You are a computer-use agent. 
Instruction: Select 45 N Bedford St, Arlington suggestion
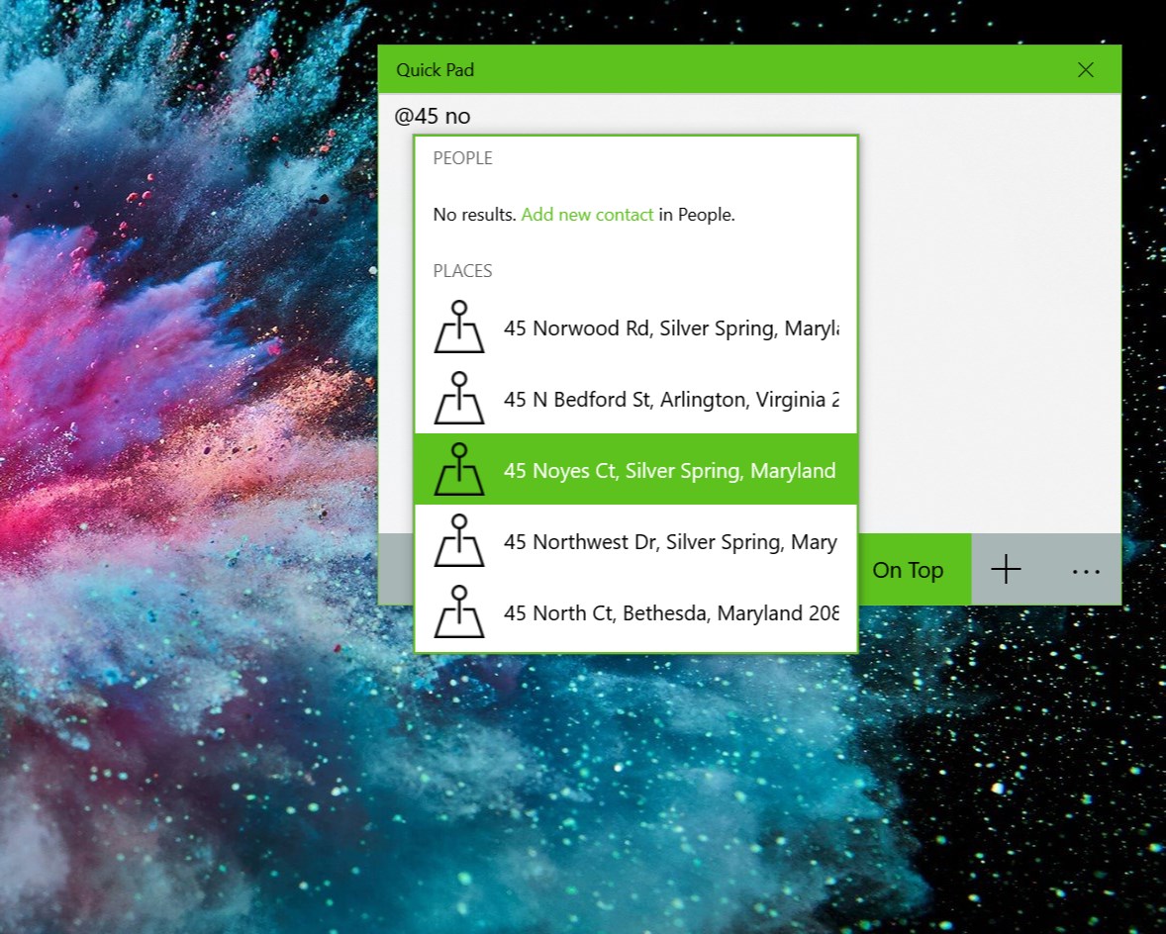pyautogui.click(x=635, y=399)
